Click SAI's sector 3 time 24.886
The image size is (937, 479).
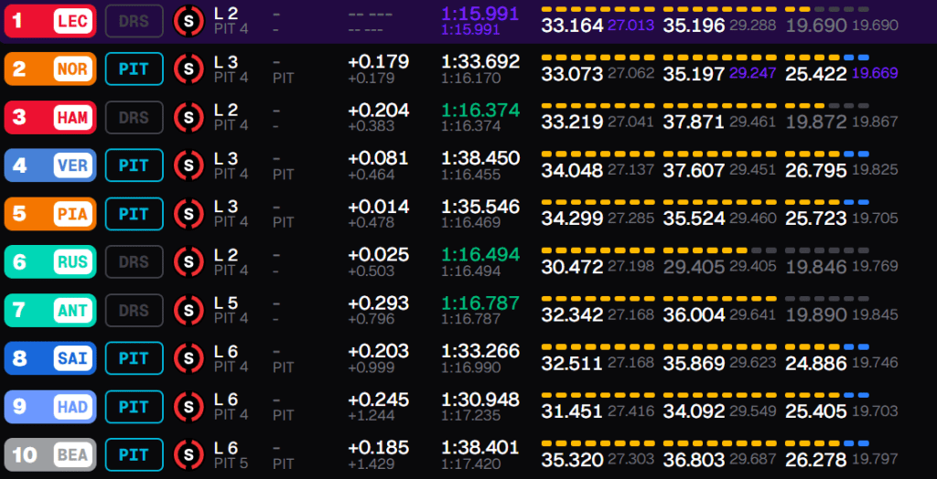click(815, 363)
